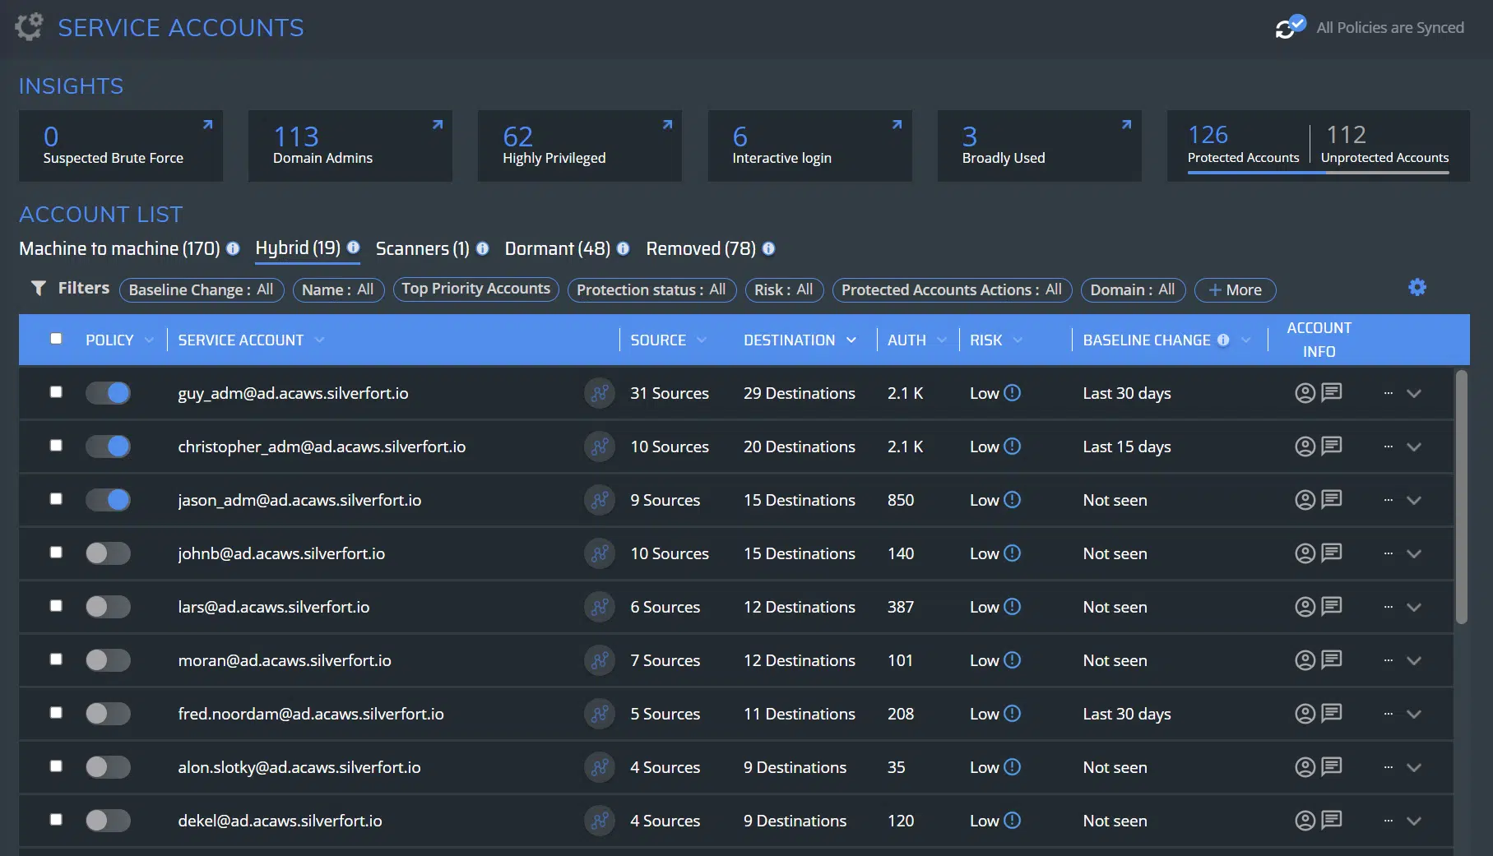Expand the row for alon.slotky
The width and height of the screenshot is (1493, 856).
[1413, 767]
